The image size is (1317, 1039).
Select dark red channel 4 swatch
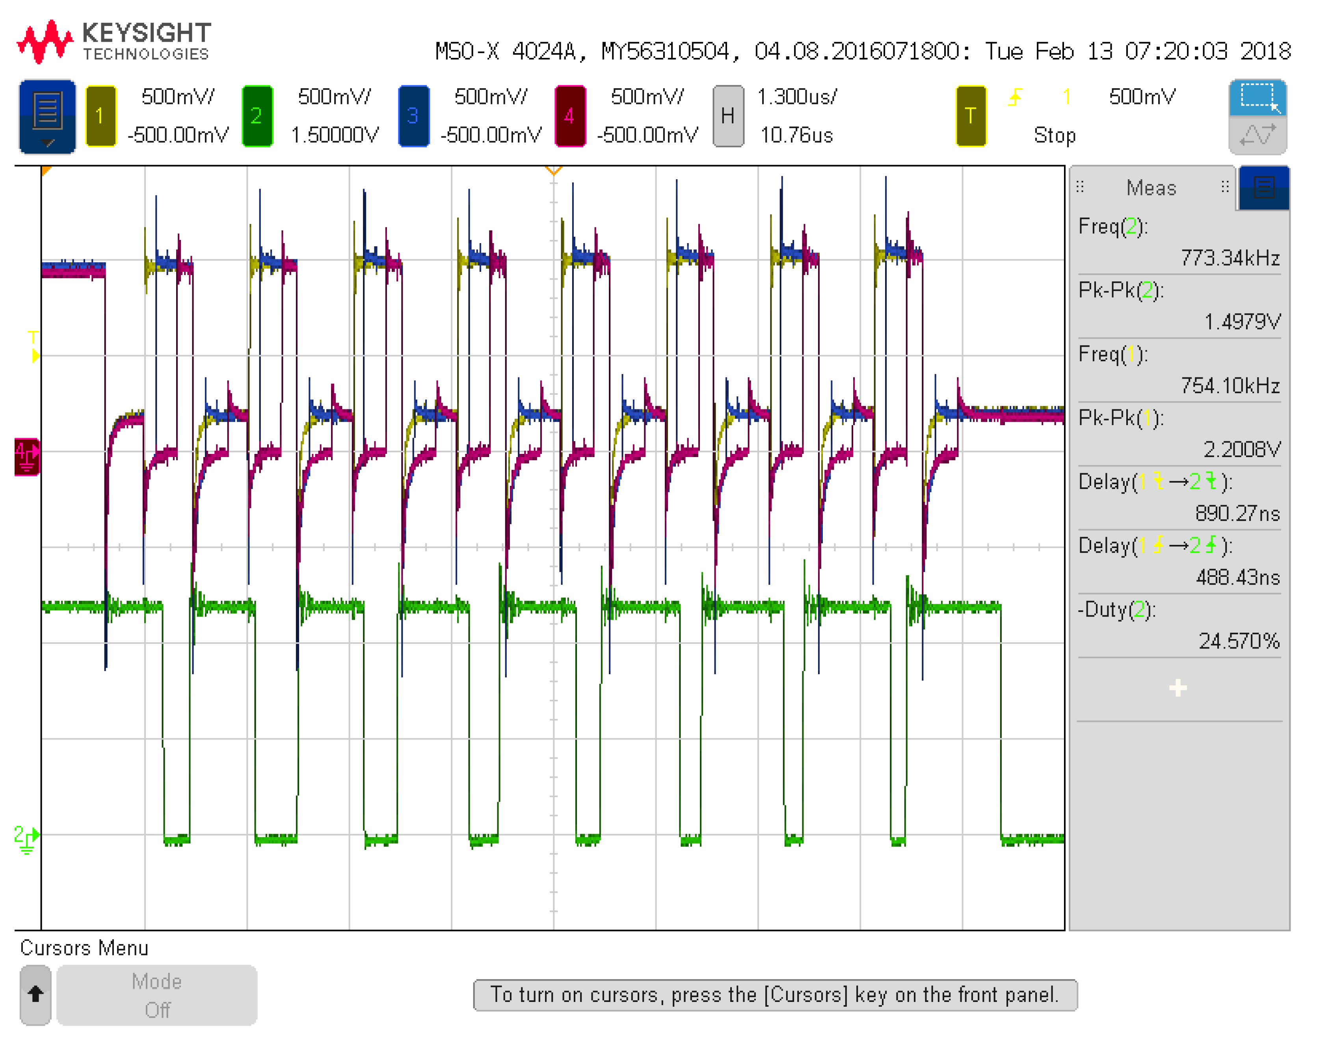tap(569, 115)
